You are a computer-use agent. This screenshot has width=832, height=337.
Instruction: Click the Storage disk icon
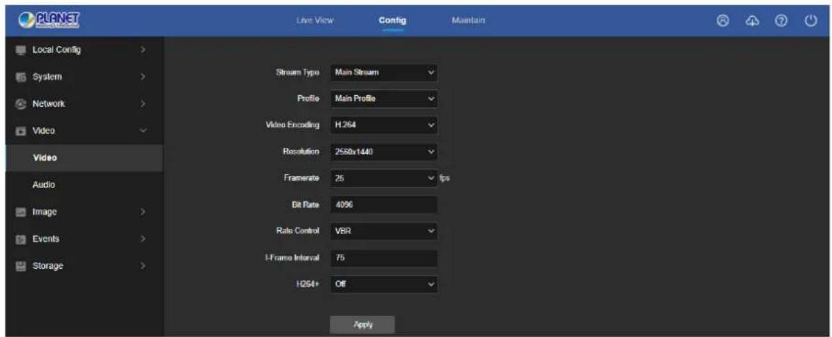[x=19, y=266]
